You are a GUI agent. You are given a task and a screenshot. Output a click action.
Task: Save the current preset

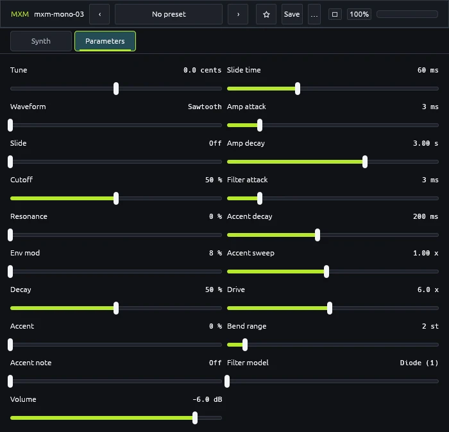click(x=292, y=14)
